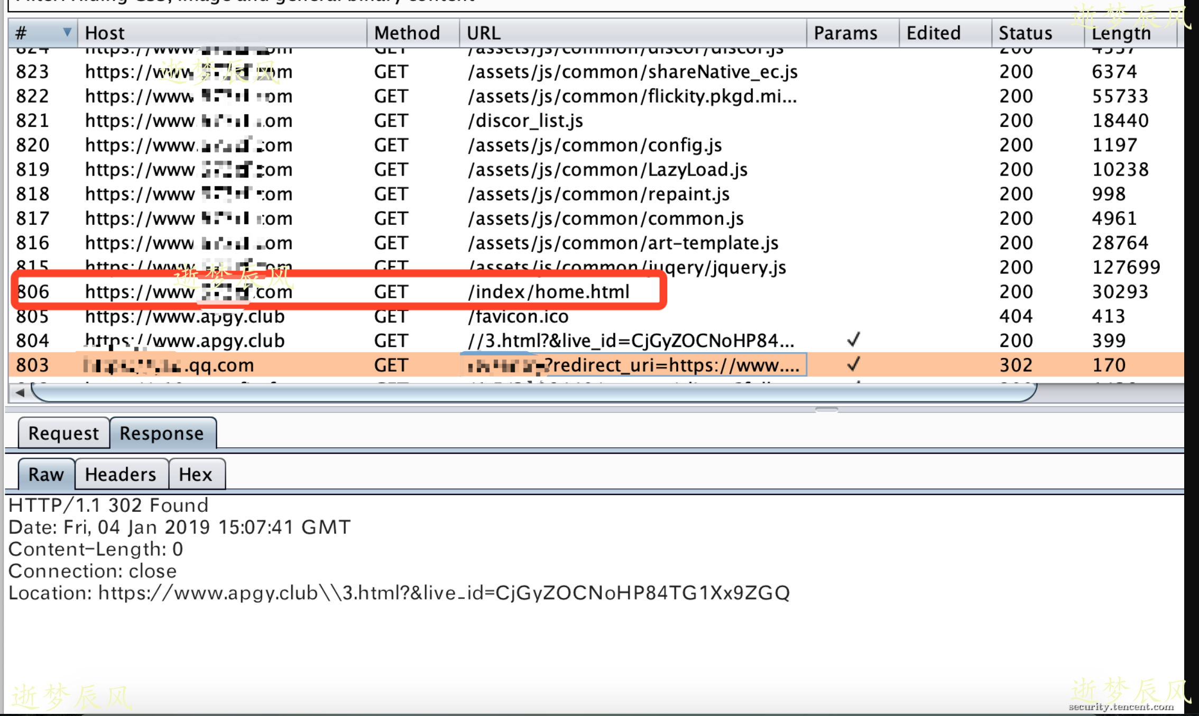This screenshot has width=1199, height=716.
Task: Select the Raw view tab
Action: [x=46, y=474]
